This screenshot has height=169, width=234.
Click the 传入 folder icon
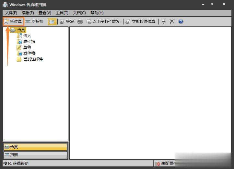pyautogui.click(x=19, y=36)
